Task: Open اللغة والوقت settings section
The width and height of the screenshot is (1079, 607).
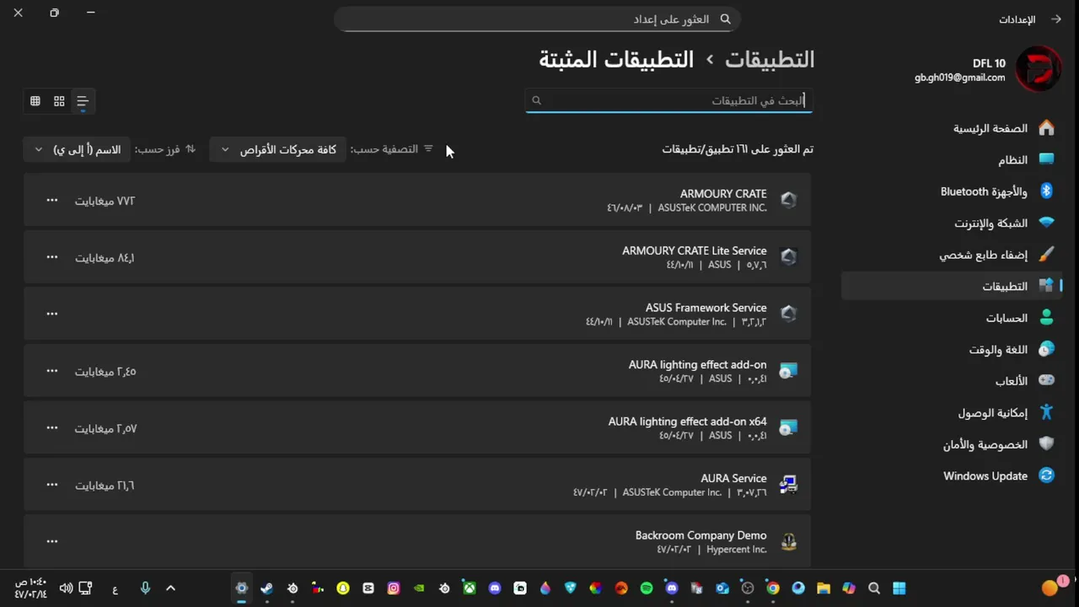Action: tap(953, 349)
